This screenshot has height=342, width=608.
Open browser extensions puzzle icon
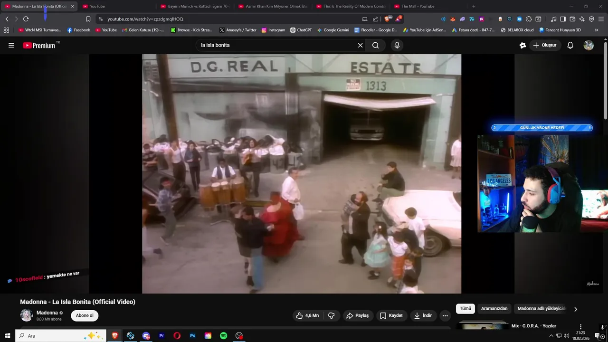[529, 19]
